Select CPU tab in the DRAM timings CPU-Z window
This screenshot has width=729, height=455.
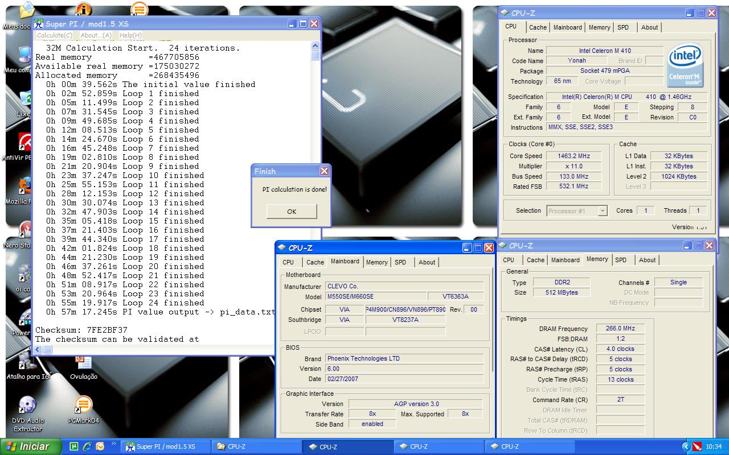click(x=509, y=260)
